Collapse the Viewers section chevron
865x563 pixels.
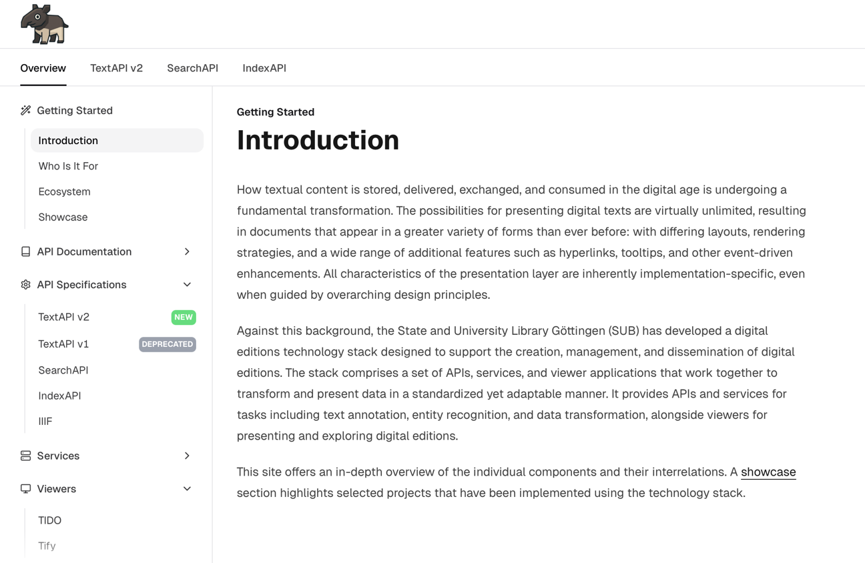187,489
